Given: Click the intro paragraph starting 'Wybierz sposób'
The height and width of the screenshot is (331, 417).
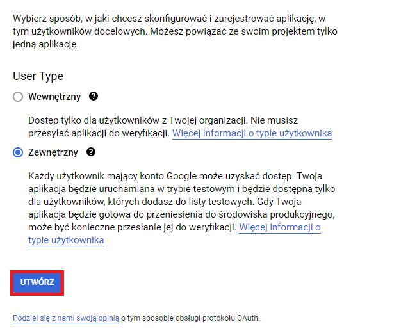Looking at the screenshot, I should 175,31.
